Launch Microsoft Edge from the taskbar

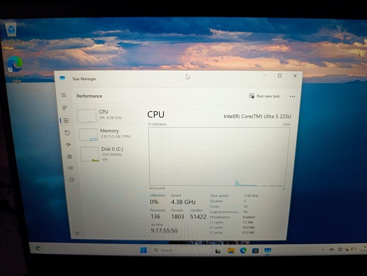243,250
